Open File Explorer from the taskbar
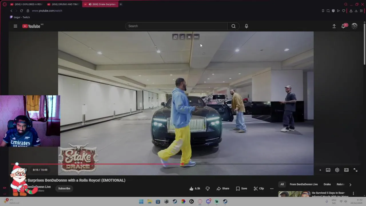Viewport: 366px width, 206px height. point(149,201)
